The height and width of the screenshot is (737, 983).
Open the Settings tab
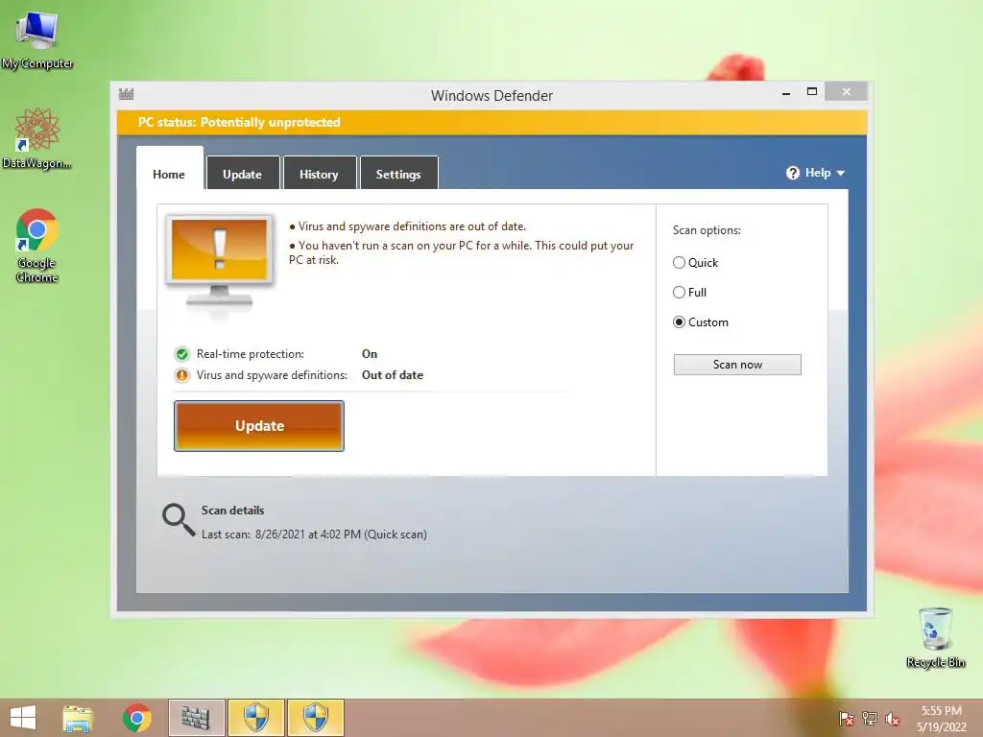(x=398, y=175)
